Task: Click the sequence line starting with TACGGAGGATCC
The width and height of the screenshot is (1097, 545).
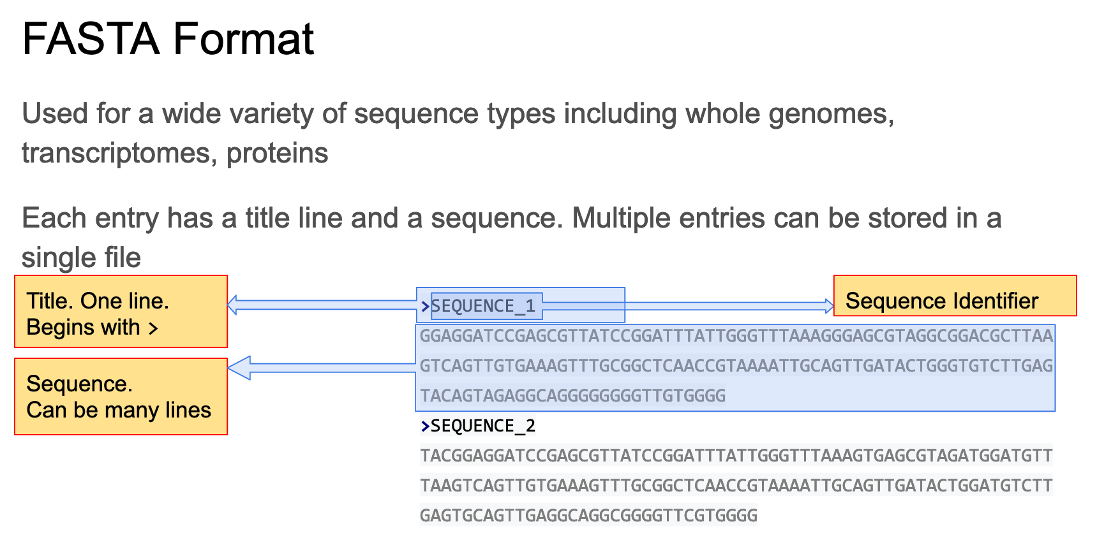Action: click(x=736, y=456)
